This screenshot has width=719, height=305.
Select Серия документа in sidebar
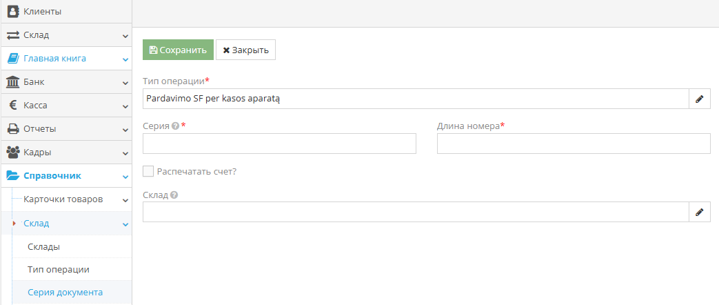click(65, 292)
